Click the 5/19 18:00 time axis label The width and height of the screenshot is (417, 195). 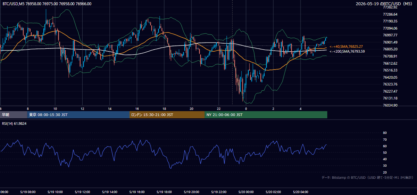[x=164, y=192]
